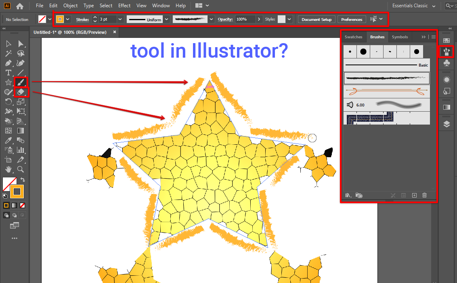Set the None color mode button
Viewport: 457px width, 283px height.
coord(23,206)
